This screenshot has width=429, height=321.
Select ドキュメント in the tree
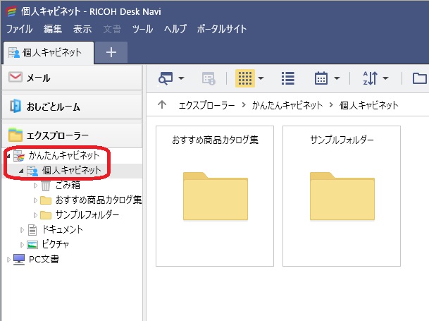(63, 229)
